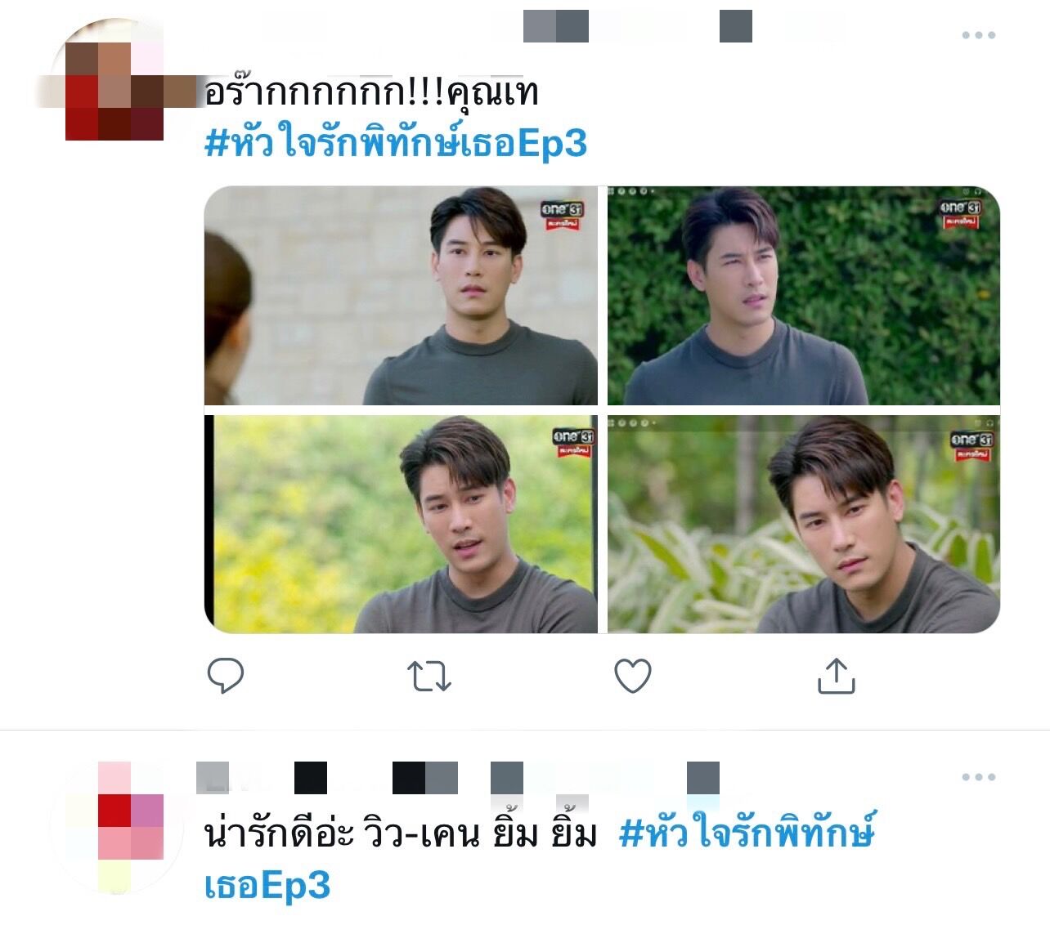Open the share icon under the first tweet

836,676
